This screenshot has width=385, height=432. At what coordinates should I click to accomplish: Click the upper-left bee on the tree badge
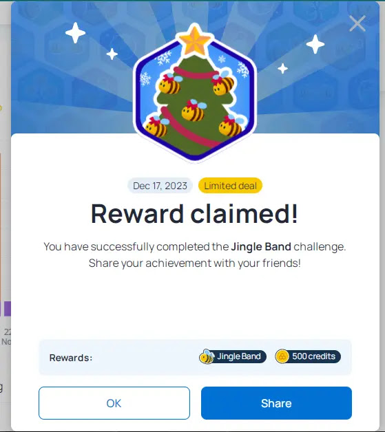[x=170, y=84]
